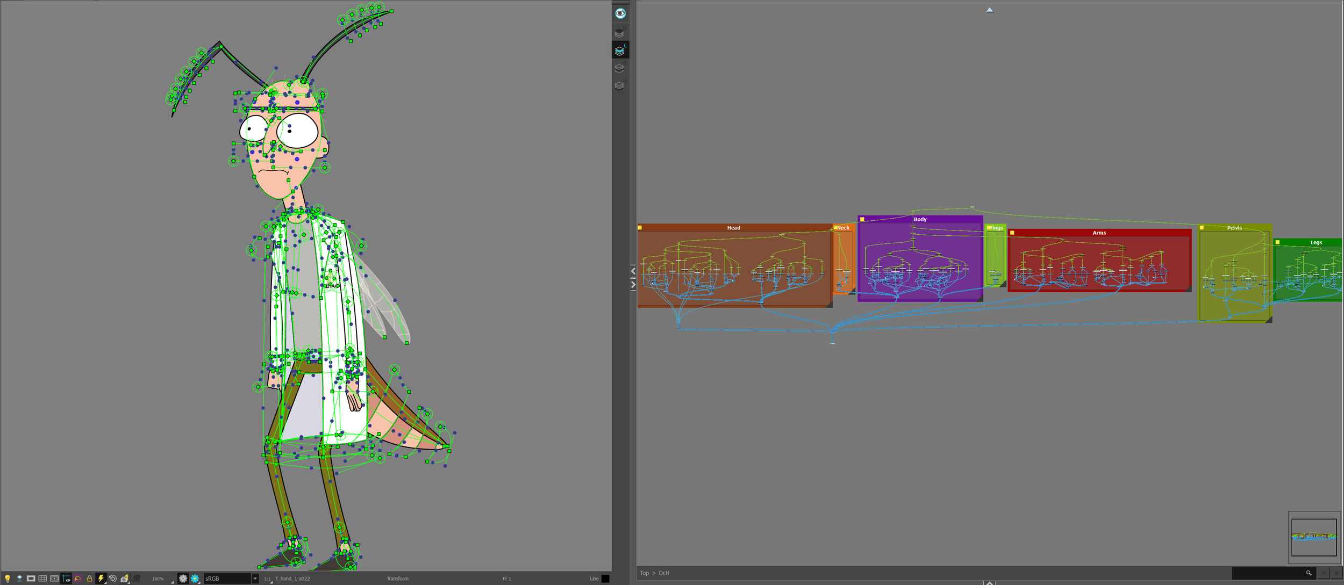The width and height of the screenshot is (1344, 585).
Task: Click yellow colour square on Wings backdrop
Action: (x=989, y=228)
